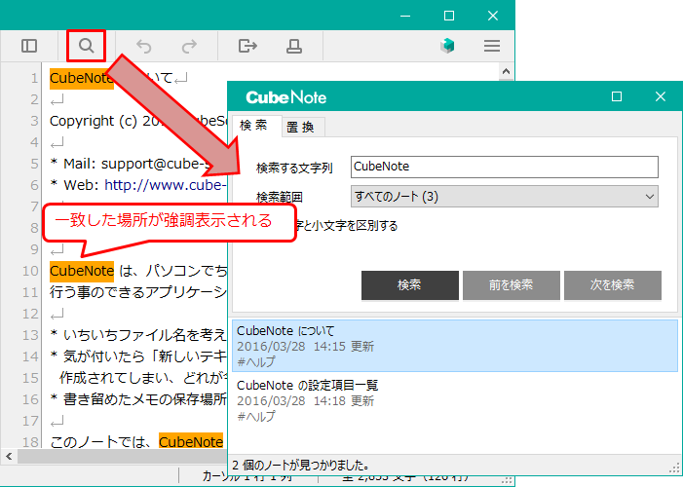
Task: Click the redo arrow icon
Action: click(x=189, y=46)
